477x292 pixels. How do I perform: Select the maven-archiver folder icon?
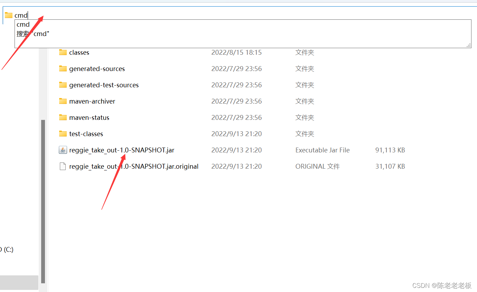tap(63, 101)
